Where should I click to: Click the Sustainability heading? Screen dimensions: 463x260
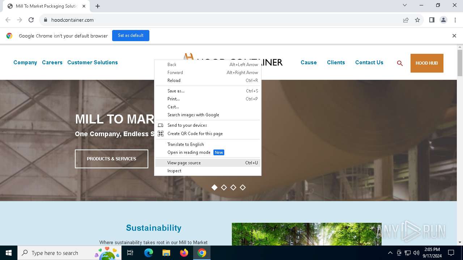coord(154,228)
